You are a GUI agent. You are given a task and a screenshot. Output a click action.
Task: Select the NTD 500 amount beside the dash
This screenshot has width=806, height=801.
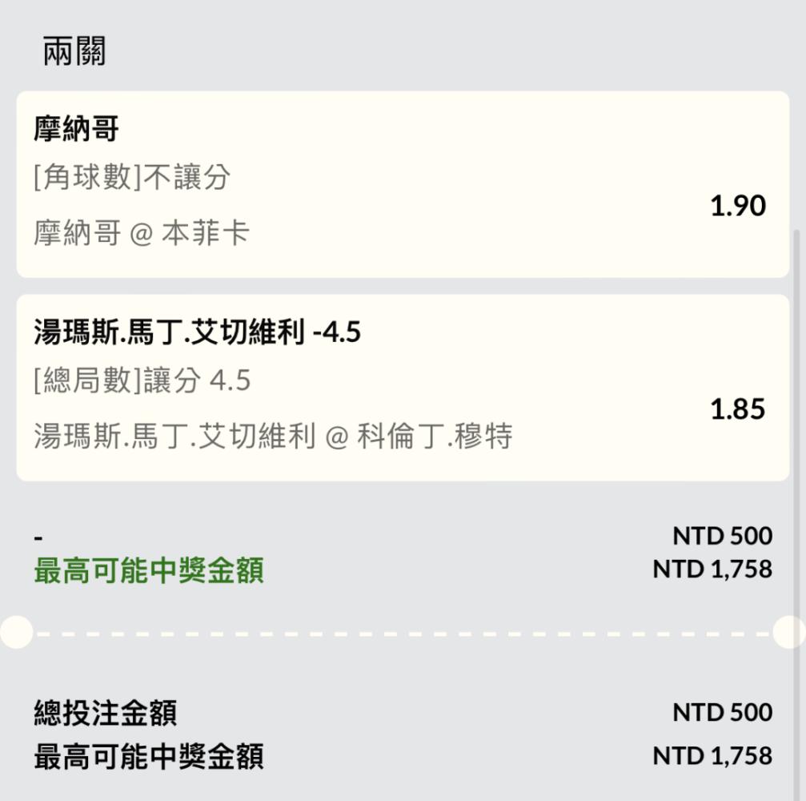point(722,536)
